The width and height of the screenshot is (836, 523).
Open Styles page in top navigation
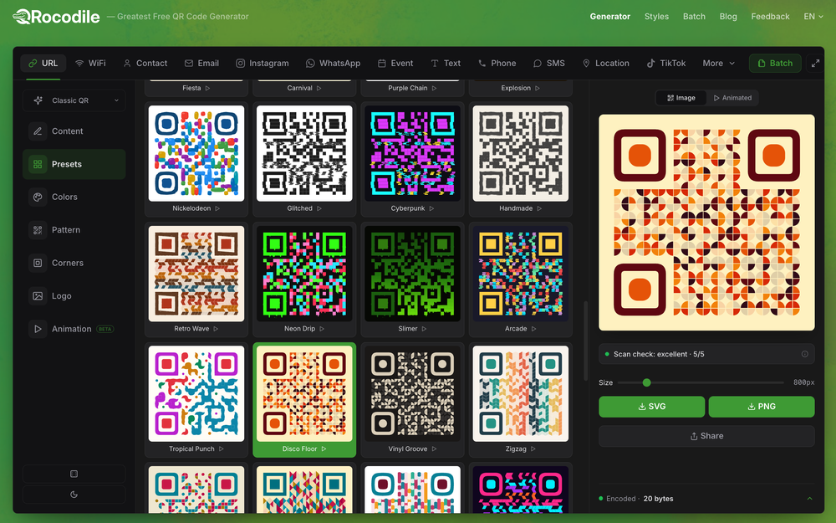[x=656, y=17]
